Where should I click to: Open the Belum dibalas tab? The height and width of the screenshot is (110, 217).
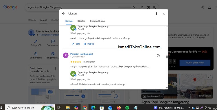pos(97,21)
